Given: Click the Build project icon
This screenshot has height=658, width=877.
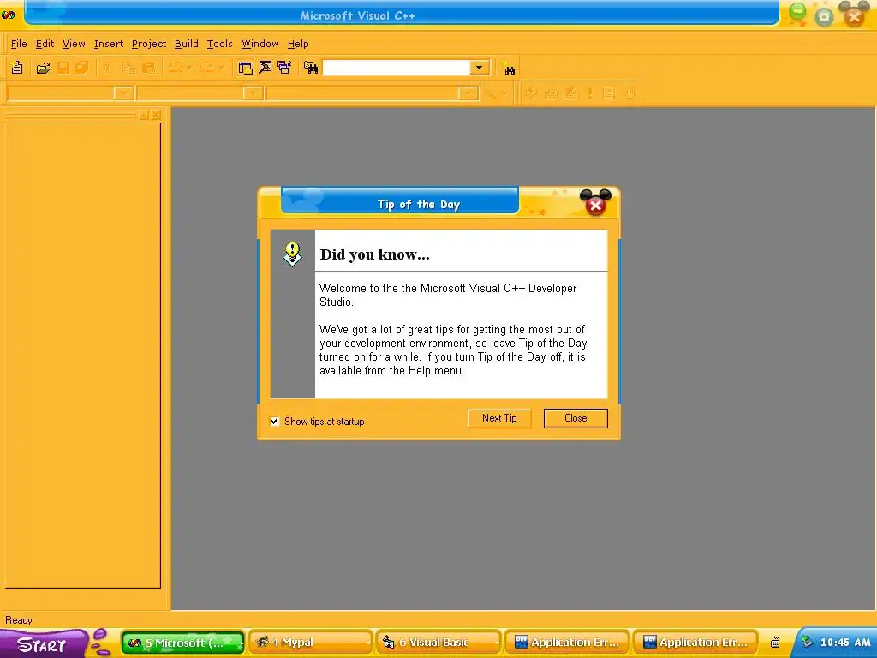Looking at the screenshot, I should pos(551,93).
